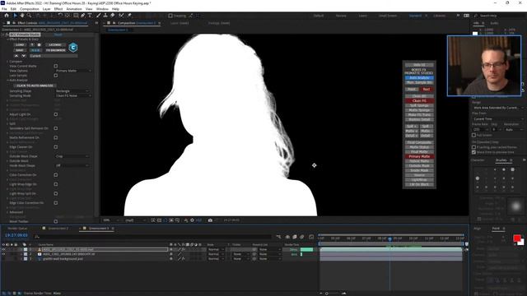
Task: Click Clean FG in overlay panel
Action: [x=419, y=100]
